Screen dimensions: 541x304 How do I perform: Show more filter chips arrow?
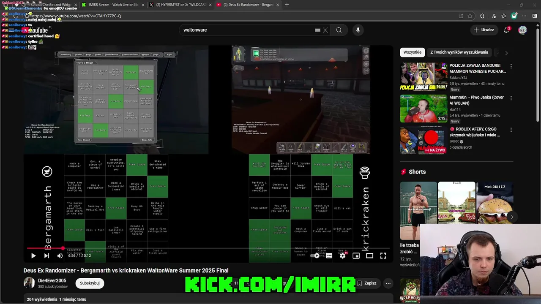pyautogui.click(x=506, y=53)
